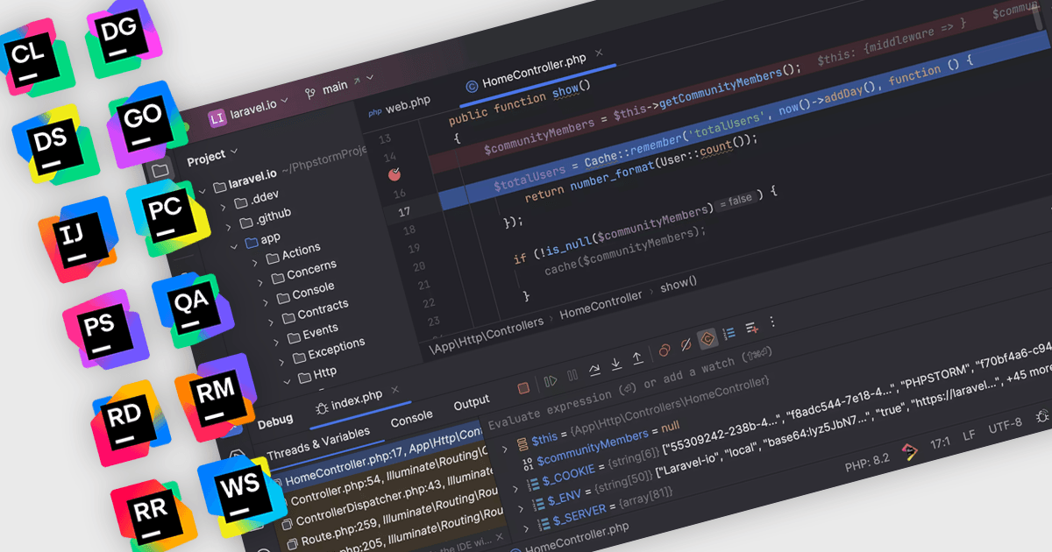Stop the debug session with red square
This screenshot has width=1052, height=552.
pyautogui.click(x=523, y=387)
